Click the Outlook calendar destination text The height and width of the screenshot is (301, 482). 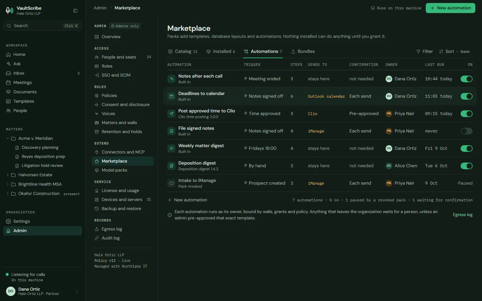326,96
